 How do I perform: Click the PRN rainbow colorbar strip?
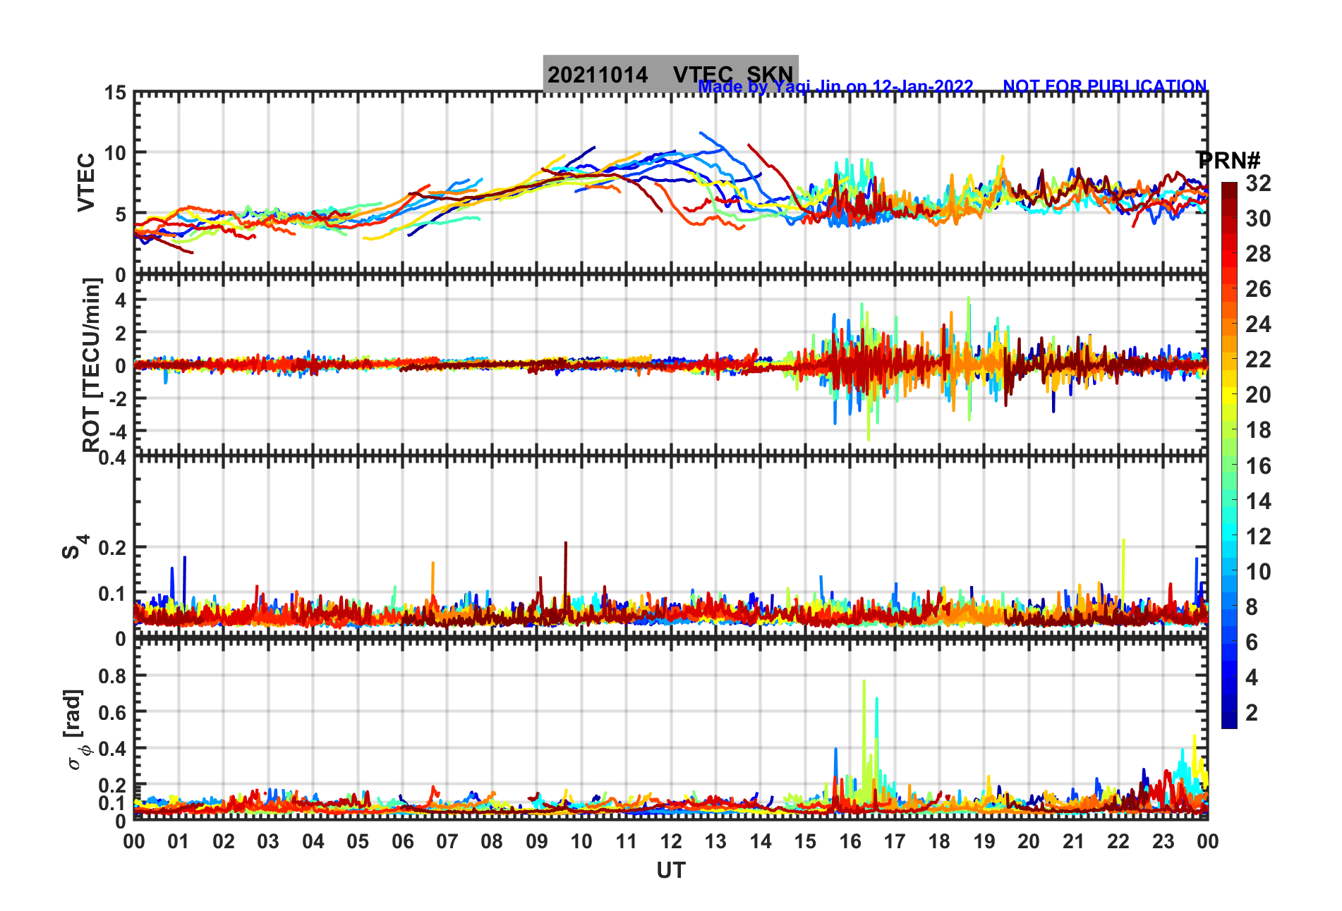tap(1229, 455)
